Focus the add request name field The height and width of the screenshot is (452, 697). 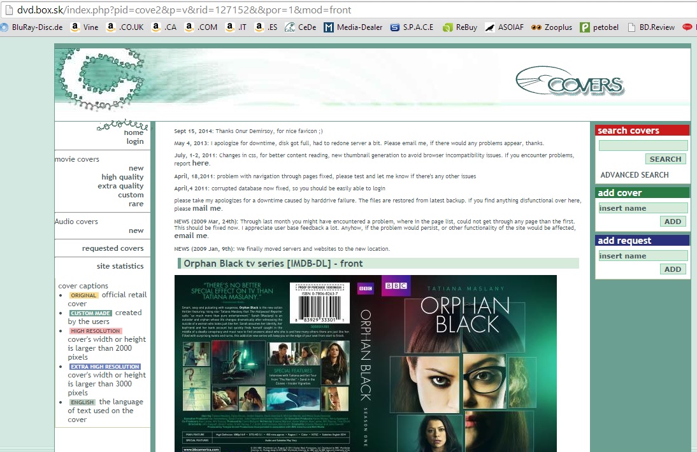(x=643, y=256)
